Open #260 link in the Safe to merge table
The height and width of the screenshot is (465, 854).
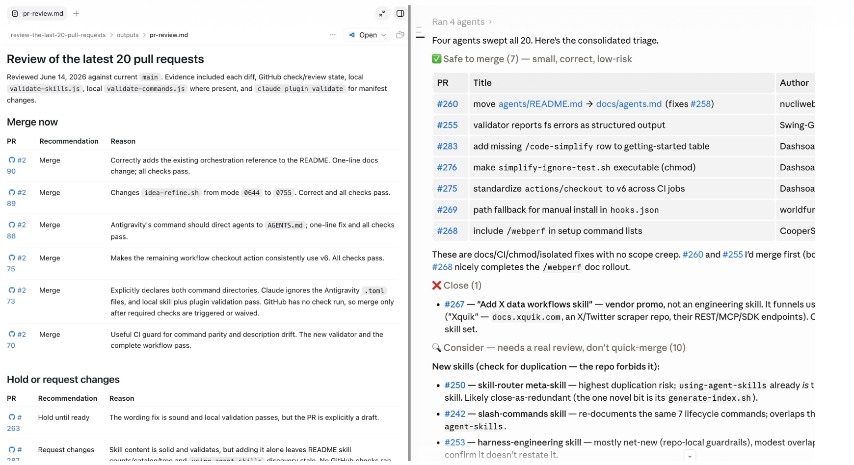click(447, 104)
